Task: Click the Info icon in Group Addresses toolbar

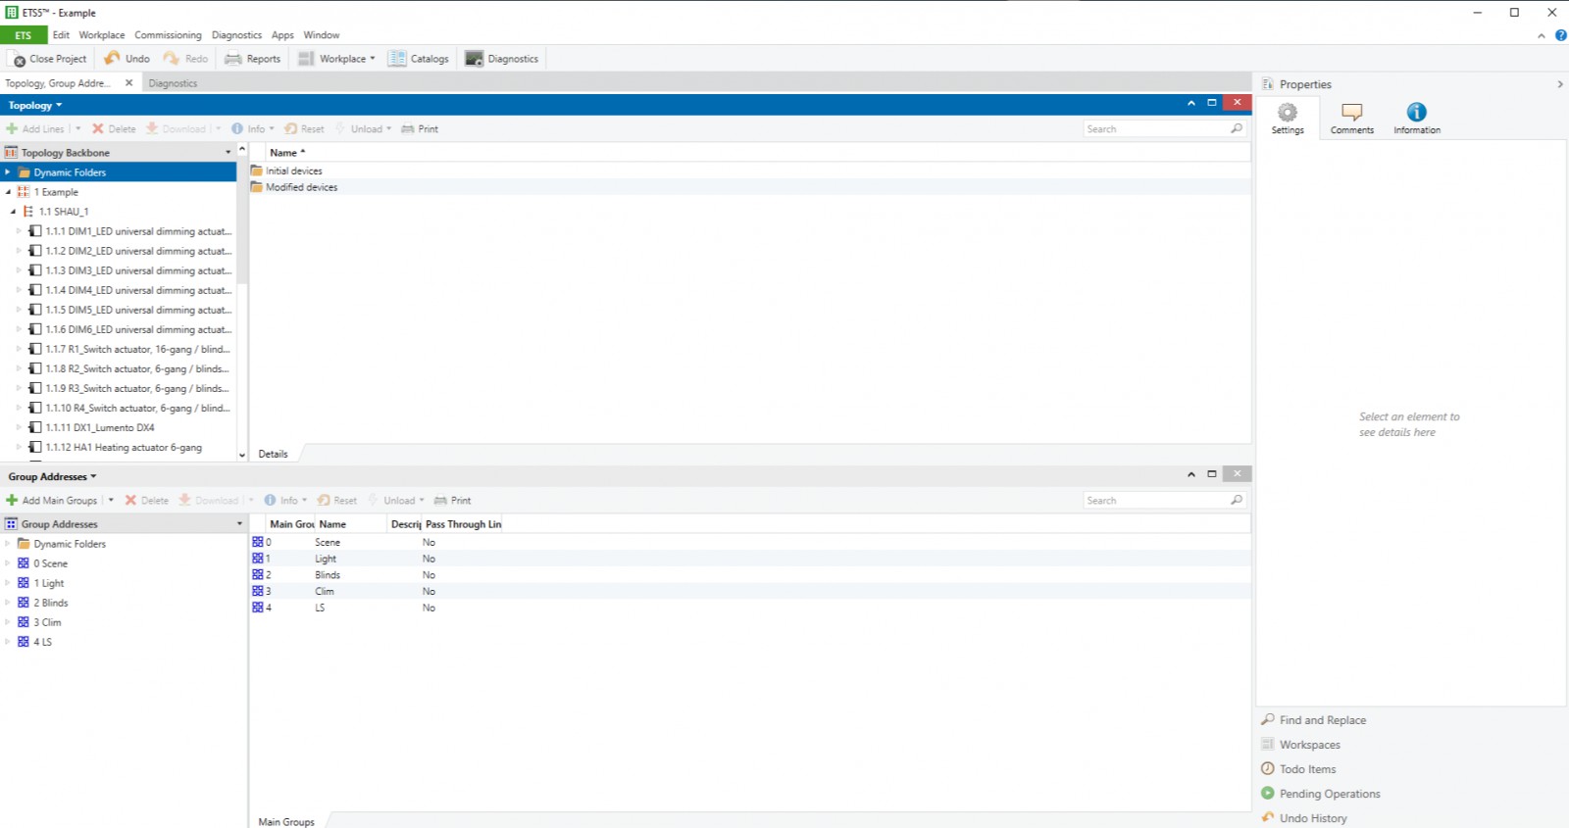Action: (x=271, y=500)
